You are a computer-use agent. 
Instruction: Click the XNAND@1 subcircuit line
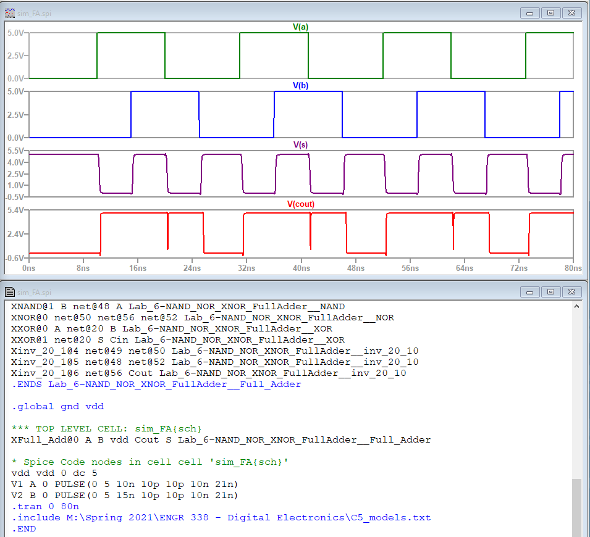coord(178,307)
